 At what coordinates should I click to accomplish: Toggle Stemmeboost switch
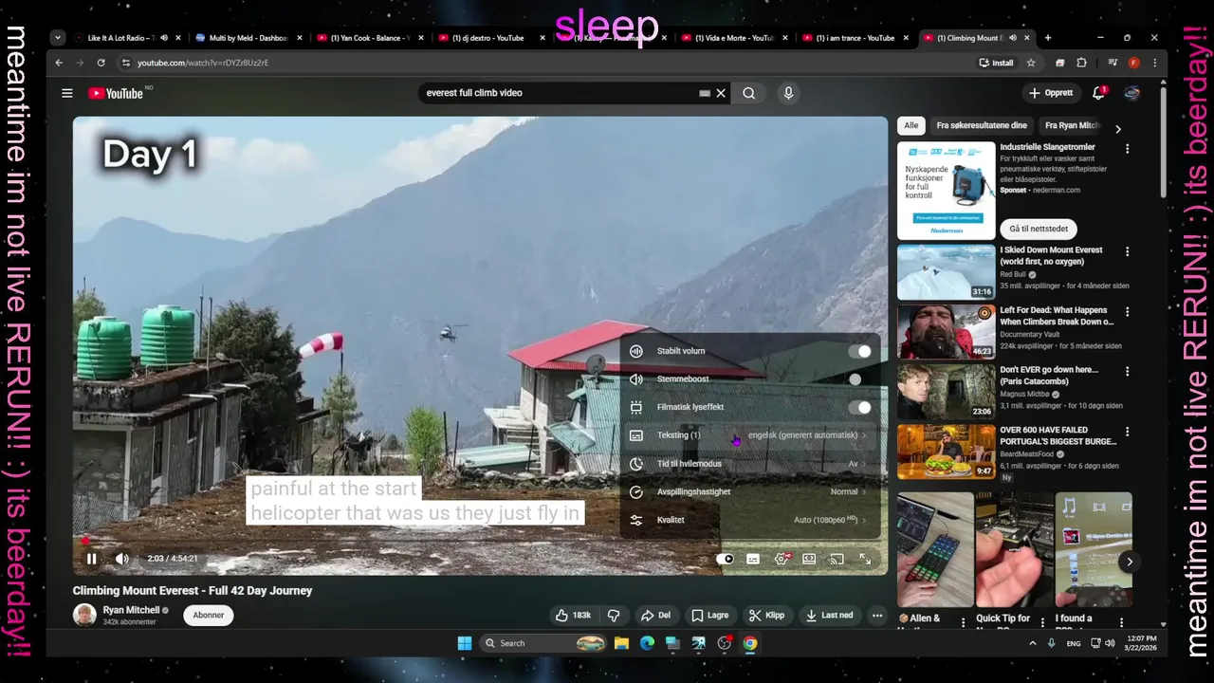860,379
